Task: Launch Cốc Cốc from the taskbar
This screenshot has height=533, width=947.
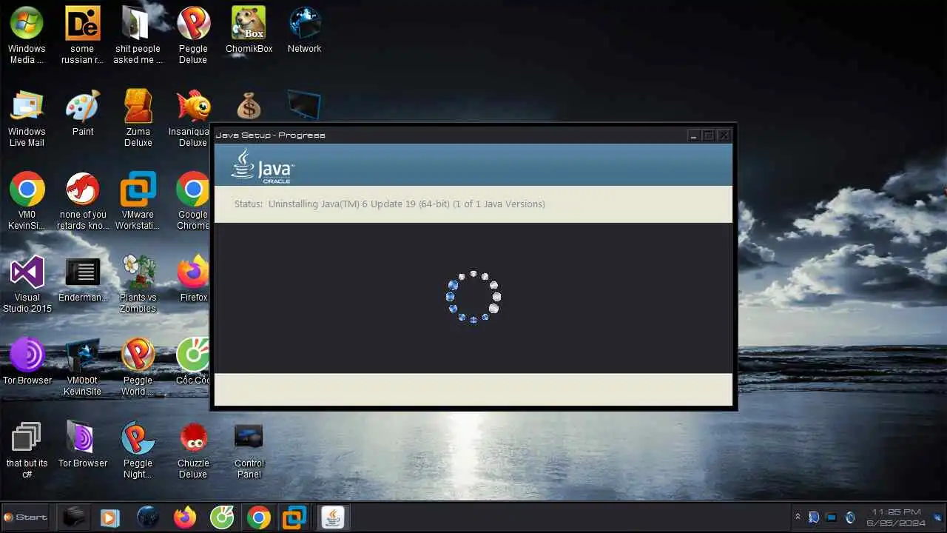Action: (221, 517)
